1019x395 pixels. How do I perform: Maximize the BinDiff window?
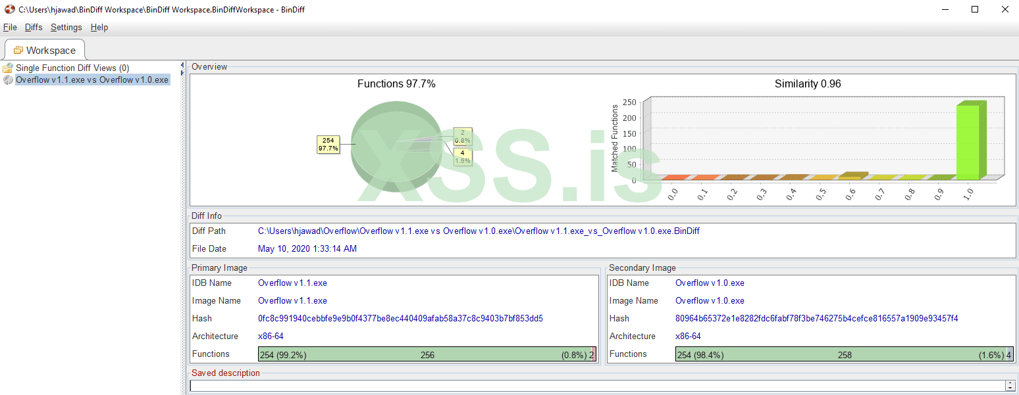(976, 9)
